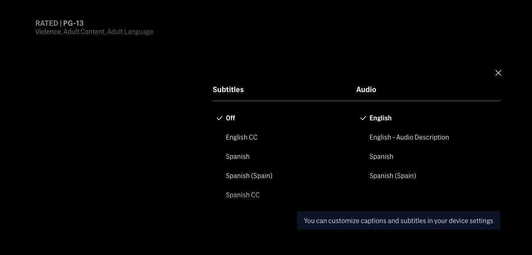Click the PG-13 rating label
Viewport: 532px width, 255px height.
click(73, 23)
